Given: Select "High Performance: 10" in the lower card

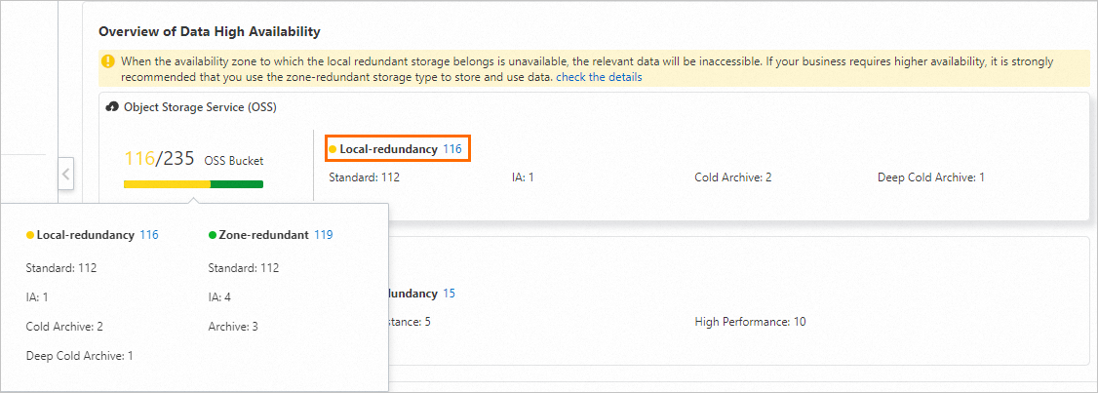Looking at the screenshot, I should point(750,322).
